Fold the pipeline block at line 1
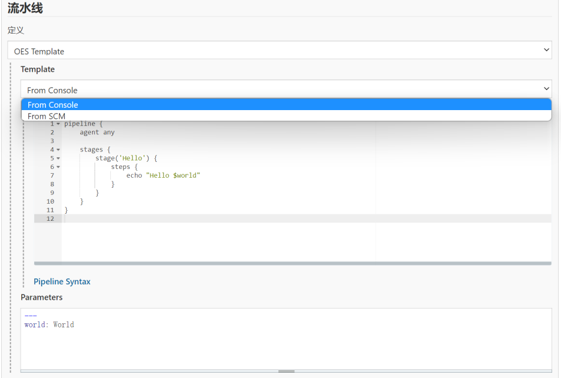 [58, 124]
